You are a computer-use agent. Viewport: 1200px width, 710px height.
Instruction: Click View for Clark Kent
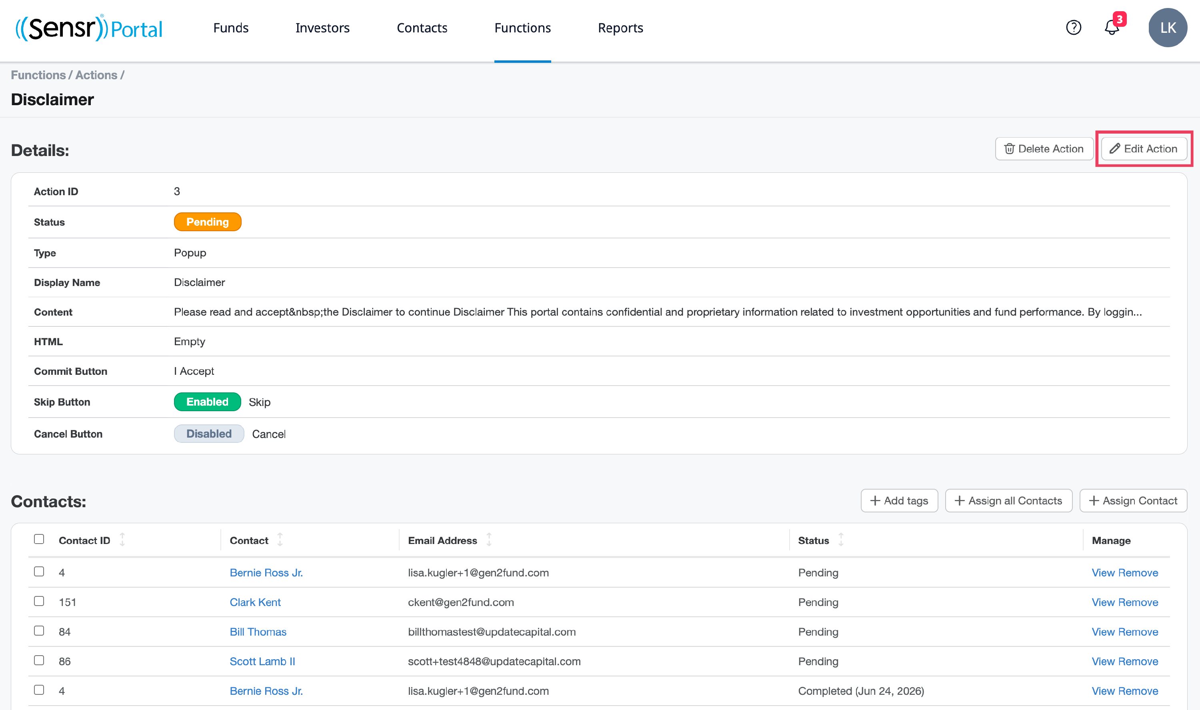1103,602
